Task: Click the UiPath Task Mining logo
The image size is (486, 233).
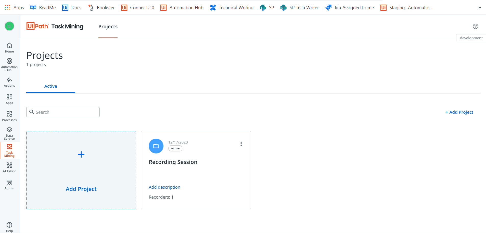Action: tap(55, 26)
